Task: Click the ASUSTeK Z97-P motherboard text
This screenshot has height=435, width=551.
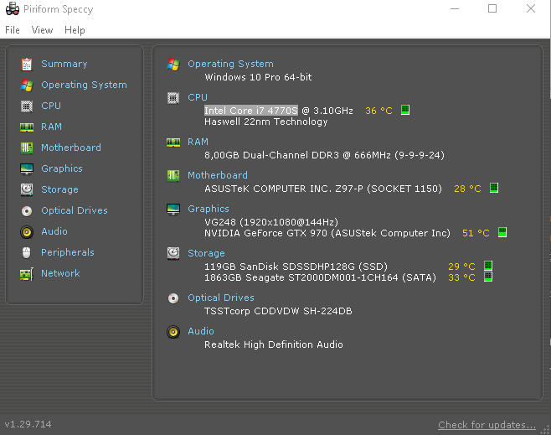Action: coord(323,189)
